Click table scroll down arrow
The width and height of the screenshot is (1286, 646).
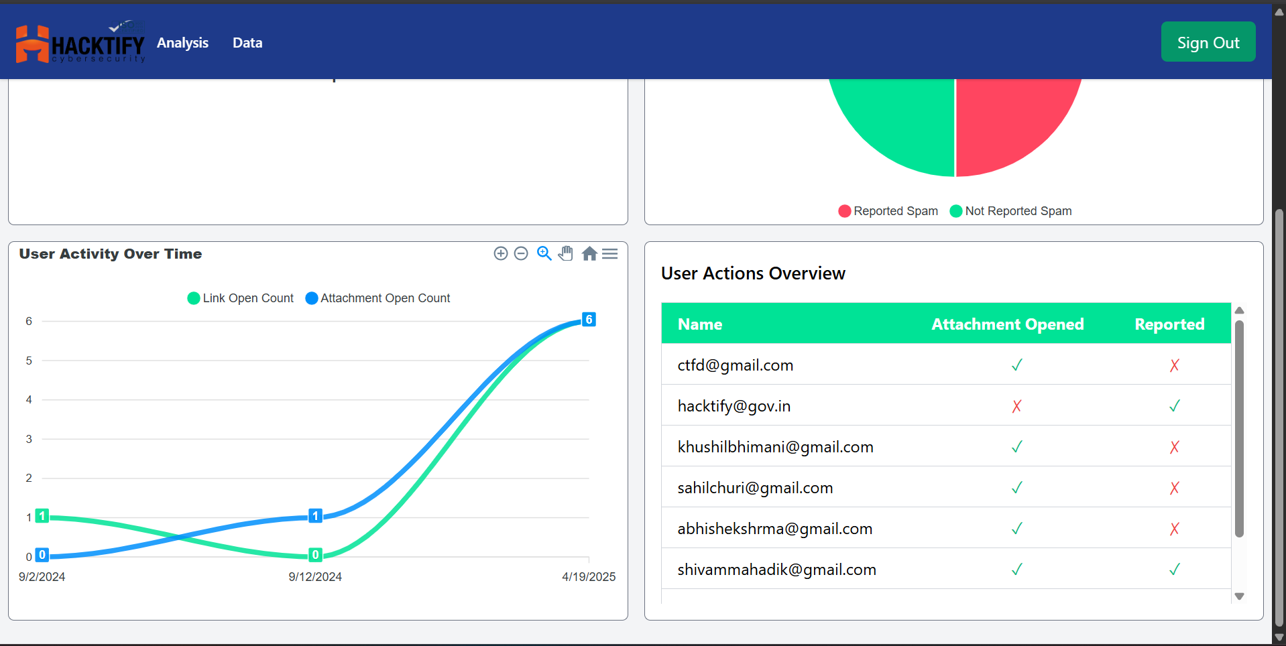(x=1239, y=596)
